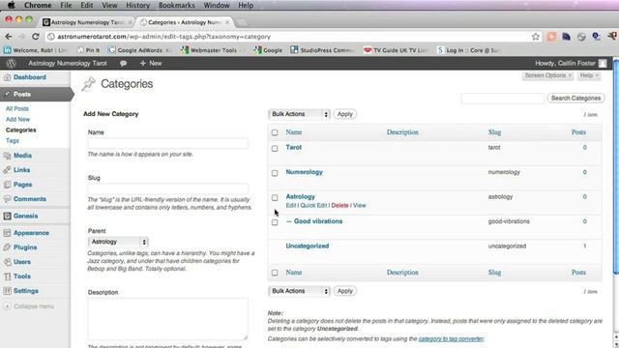
Task: Click the Links sidebar icon
Action: tap(7, 170)
